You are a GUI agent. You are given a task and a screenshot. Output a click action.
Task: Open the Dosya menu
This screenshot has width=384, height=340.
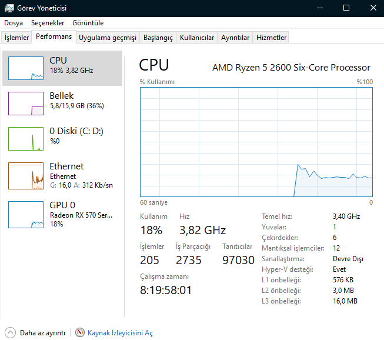coord(14,23)
